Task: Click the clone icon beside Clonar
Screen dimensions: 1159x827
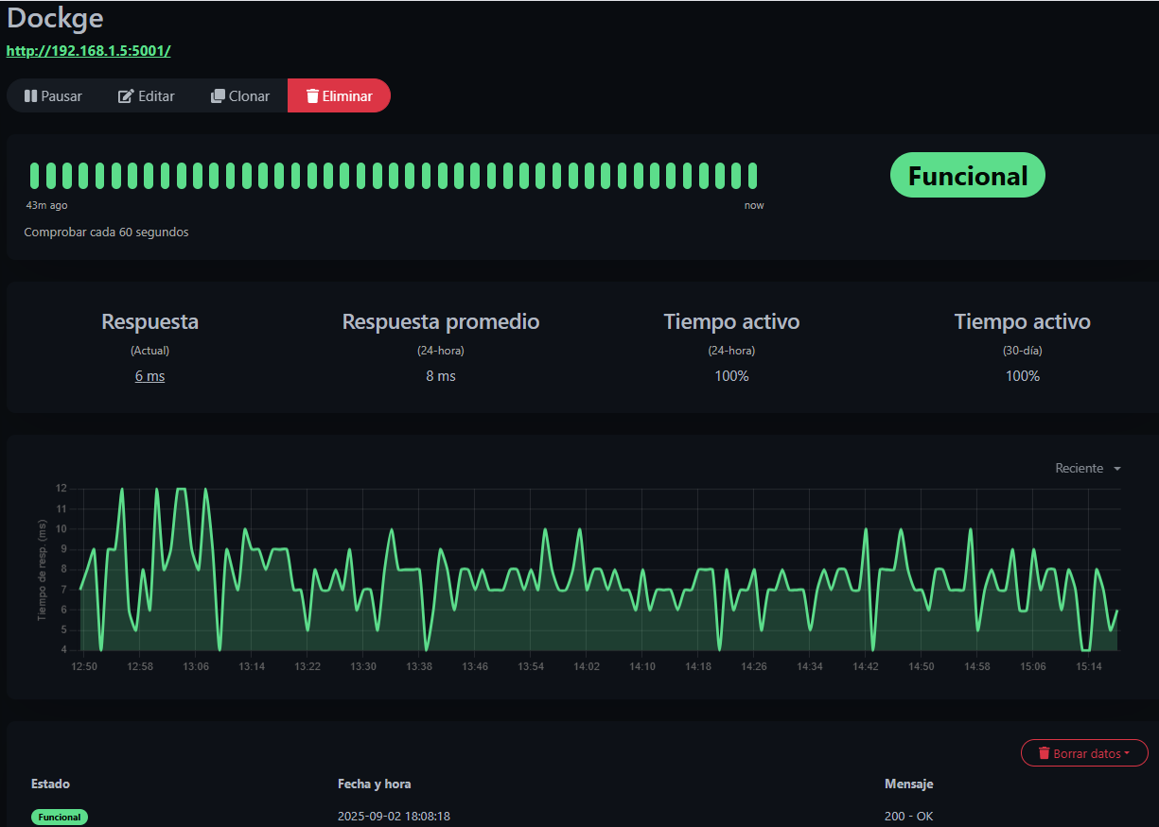Action: [218, 96]
